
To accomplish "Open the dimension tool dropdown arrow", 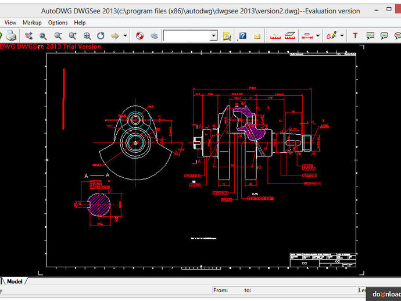I will 318,36.
